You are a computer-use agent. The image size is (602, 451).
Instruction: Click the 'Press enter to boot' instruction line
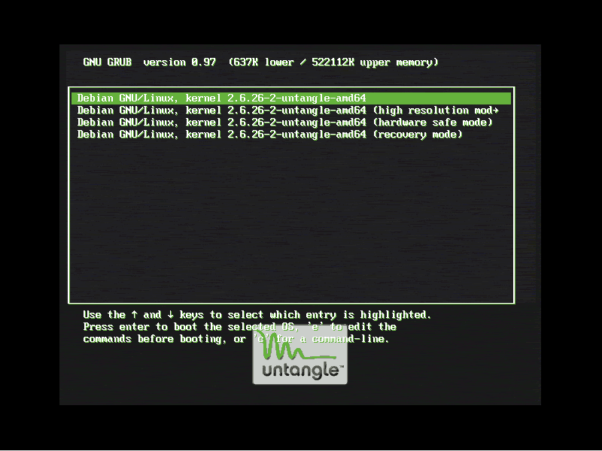[240, 327]
